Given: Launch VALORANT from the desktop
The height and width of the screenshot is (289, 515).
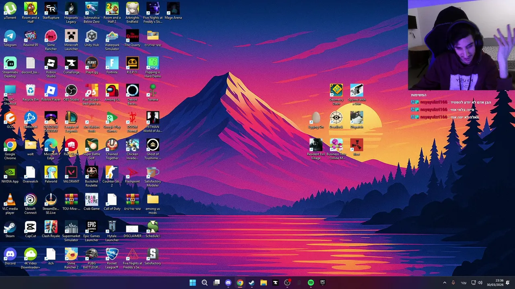Looking at the screenshot, I should tap(71, 175).
